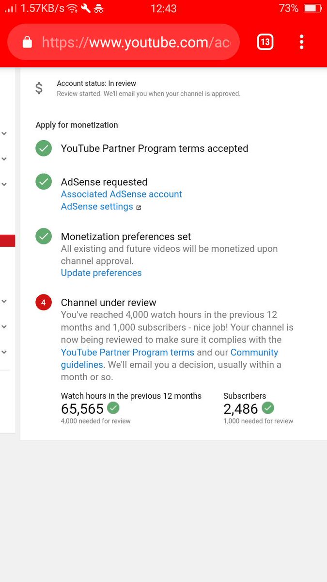
Task: Tap the green checkmark beside Monetization preferences set
Action: 44,236
